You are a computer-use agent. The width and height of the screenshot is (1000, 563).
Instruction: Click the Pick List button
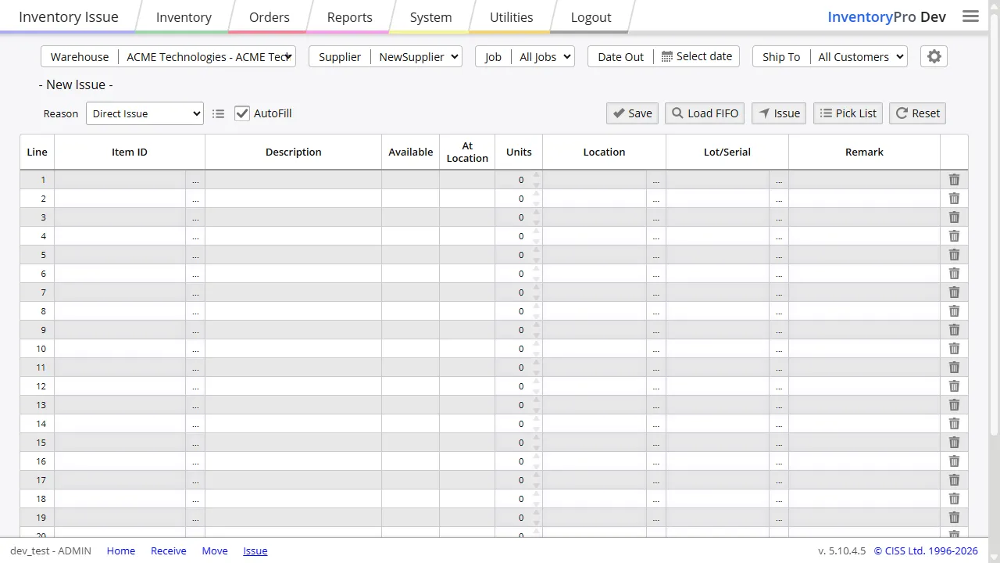click(x=848, y=113)
